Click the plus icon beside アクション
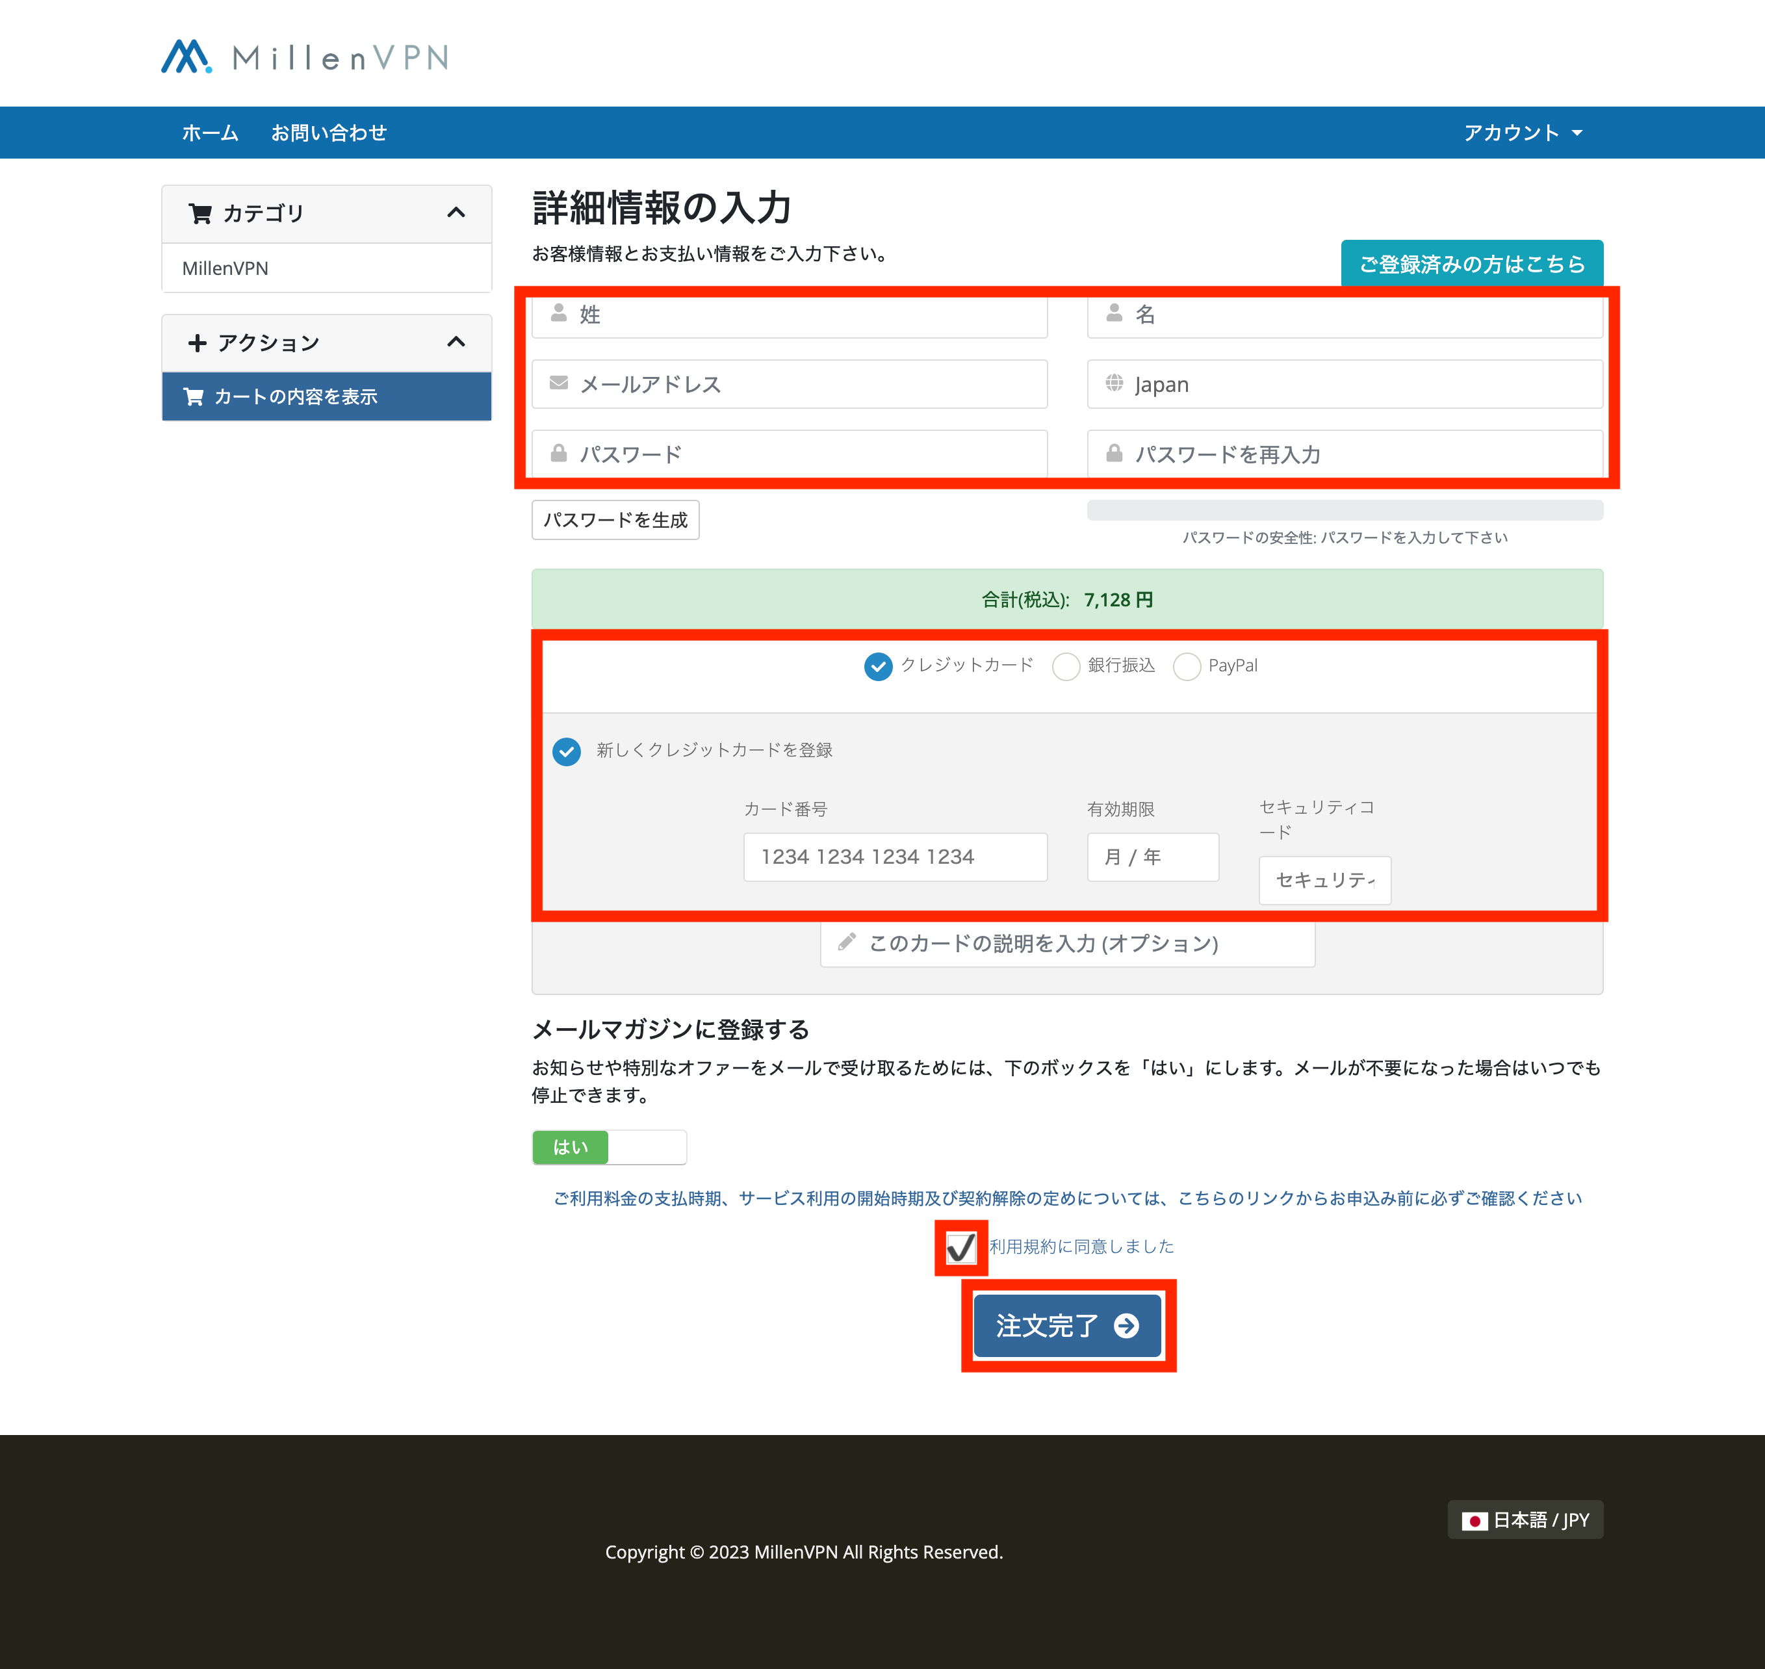 (198, 343)
